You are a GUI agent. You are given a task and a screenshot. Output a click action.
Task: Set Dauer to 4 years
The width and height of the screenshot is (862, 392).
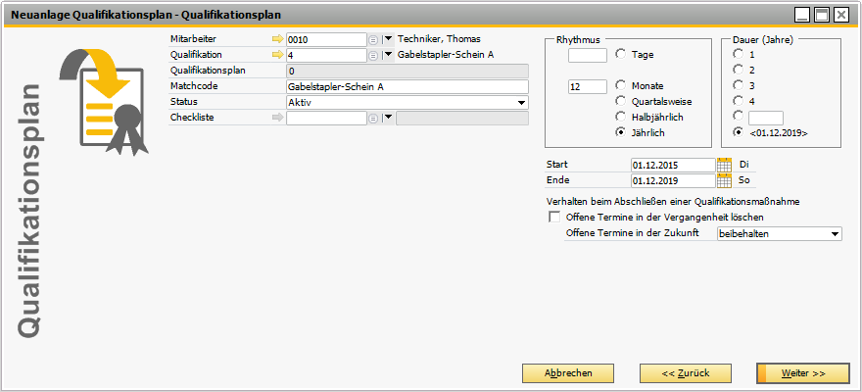click(738, 101)
